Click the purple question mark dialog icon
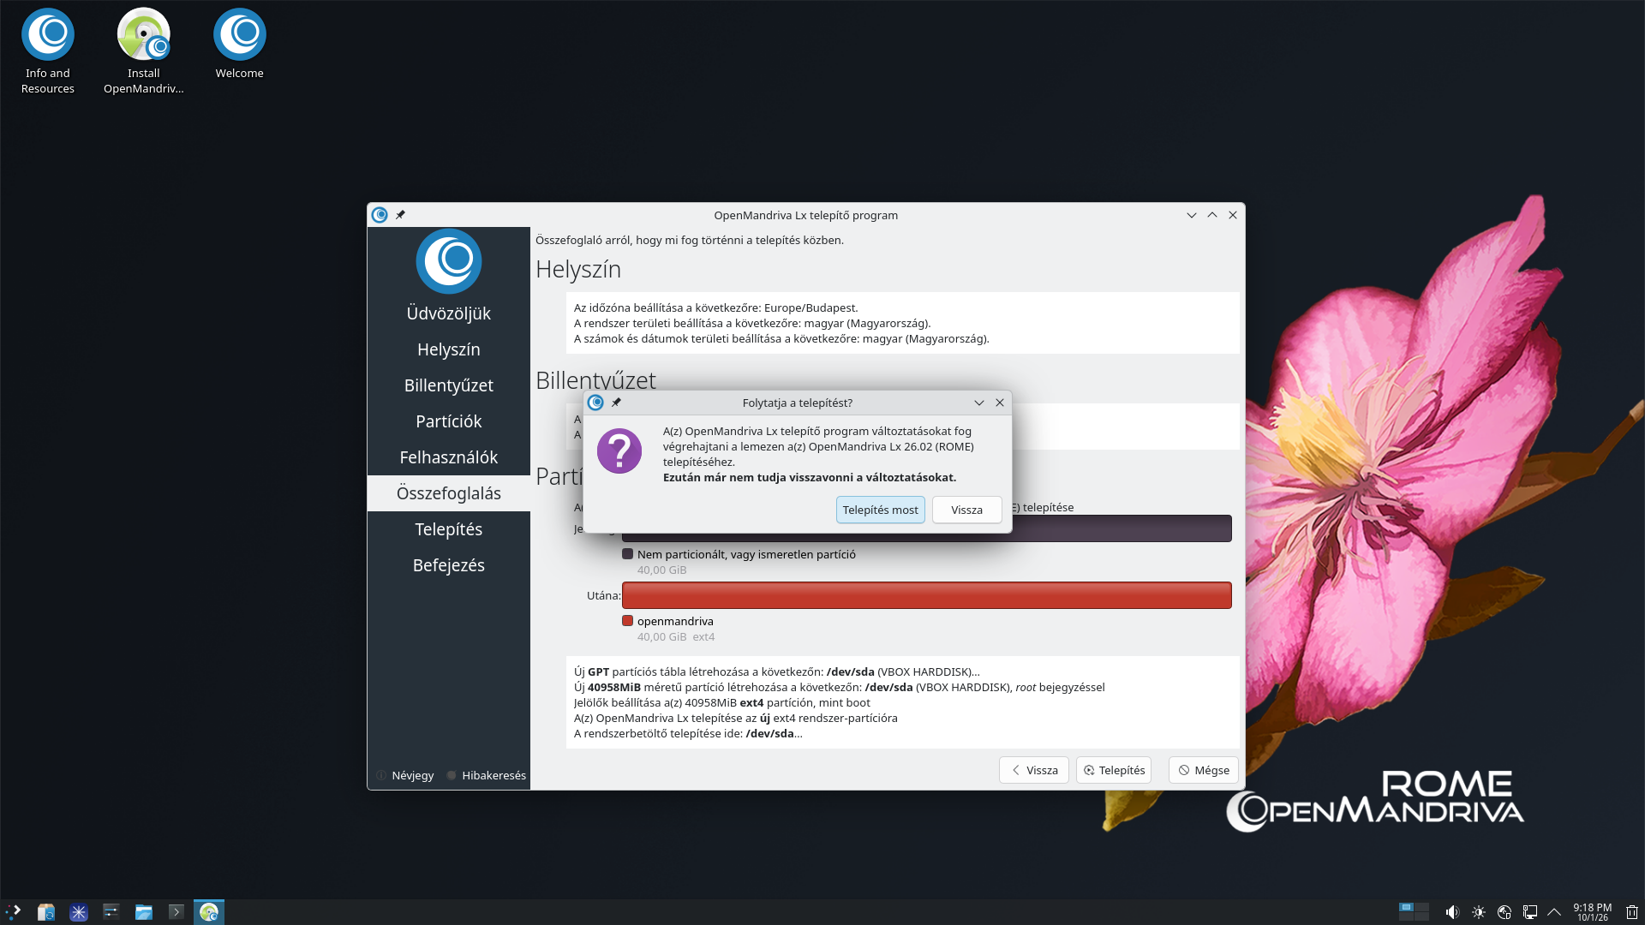This screenshot has height=925, width=1645. click(x=619, y=451)
